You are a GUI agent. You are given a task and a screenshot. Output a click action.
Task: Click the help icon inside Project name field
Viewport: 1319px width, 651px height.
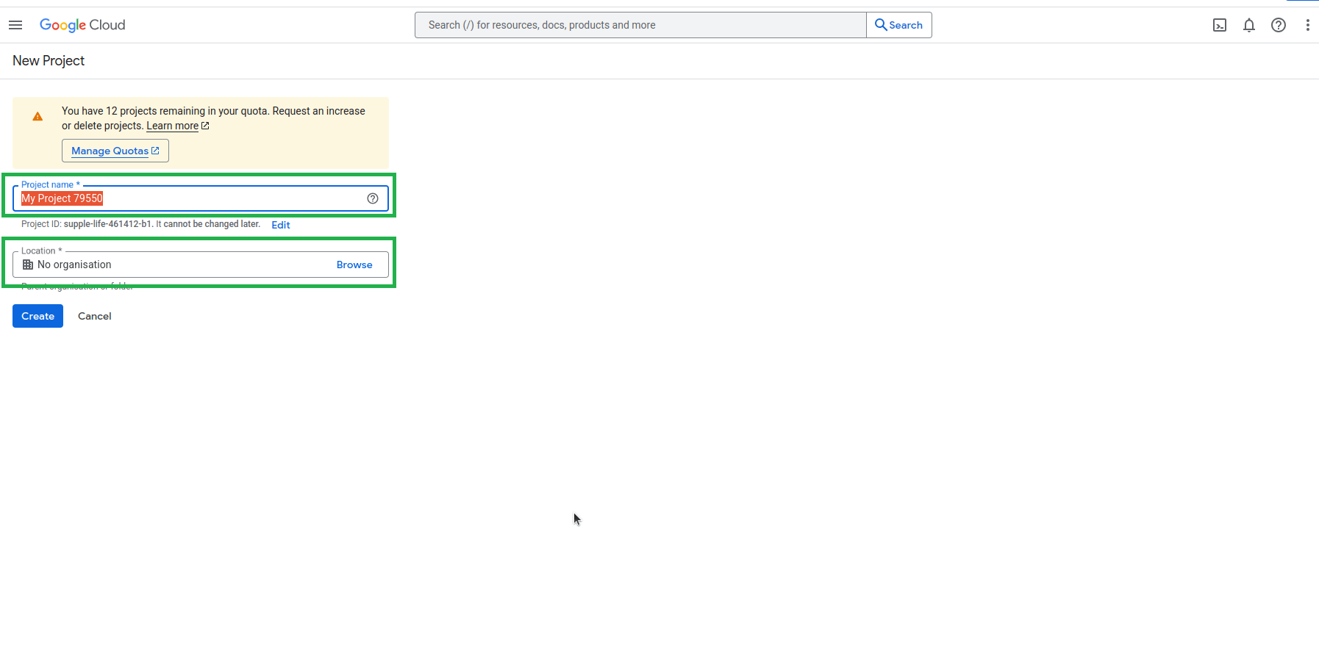pos(373,198)
